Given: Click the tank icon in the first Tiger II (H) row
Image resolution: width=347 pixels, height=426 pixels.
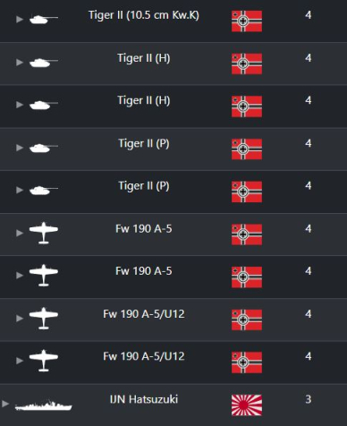Looking at the screenshot, I should click(44, 63).
